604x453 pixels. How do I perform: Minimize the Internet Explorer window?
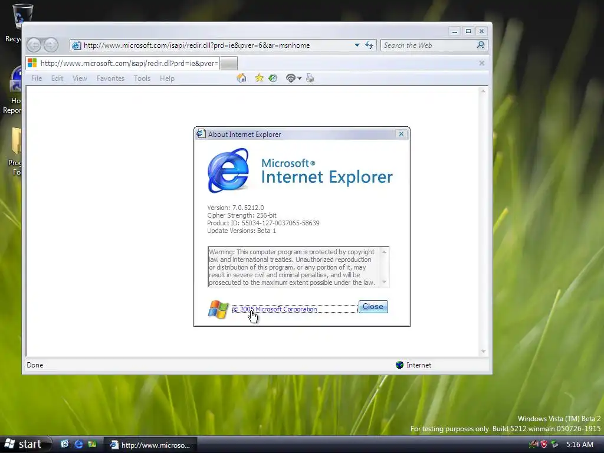tap(455, 31)
